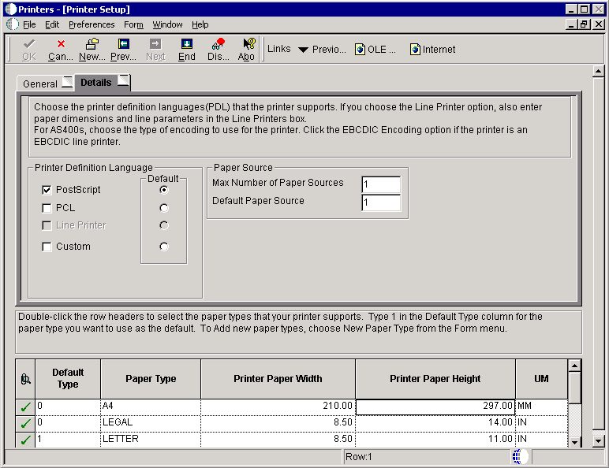Click the Paper Type column header
Screen dimensions: 609x468
[151, 379]
